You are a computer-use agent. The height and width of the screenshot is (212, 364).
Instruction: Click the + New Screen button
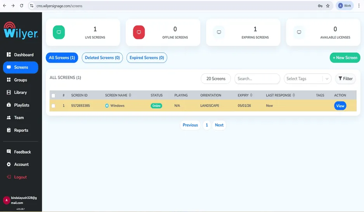click(345, 57)
